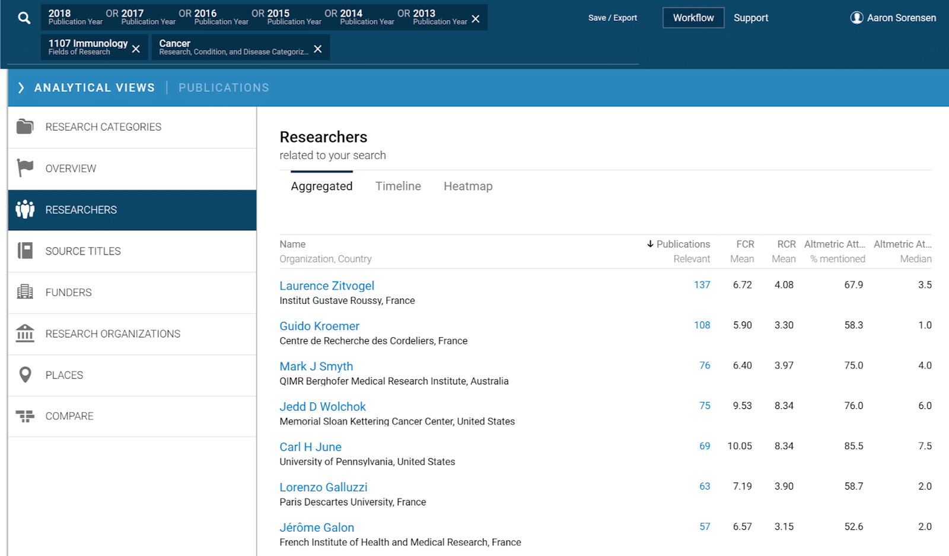
Task: Remove the publication year filter
Action: click(x=476, y=19)
